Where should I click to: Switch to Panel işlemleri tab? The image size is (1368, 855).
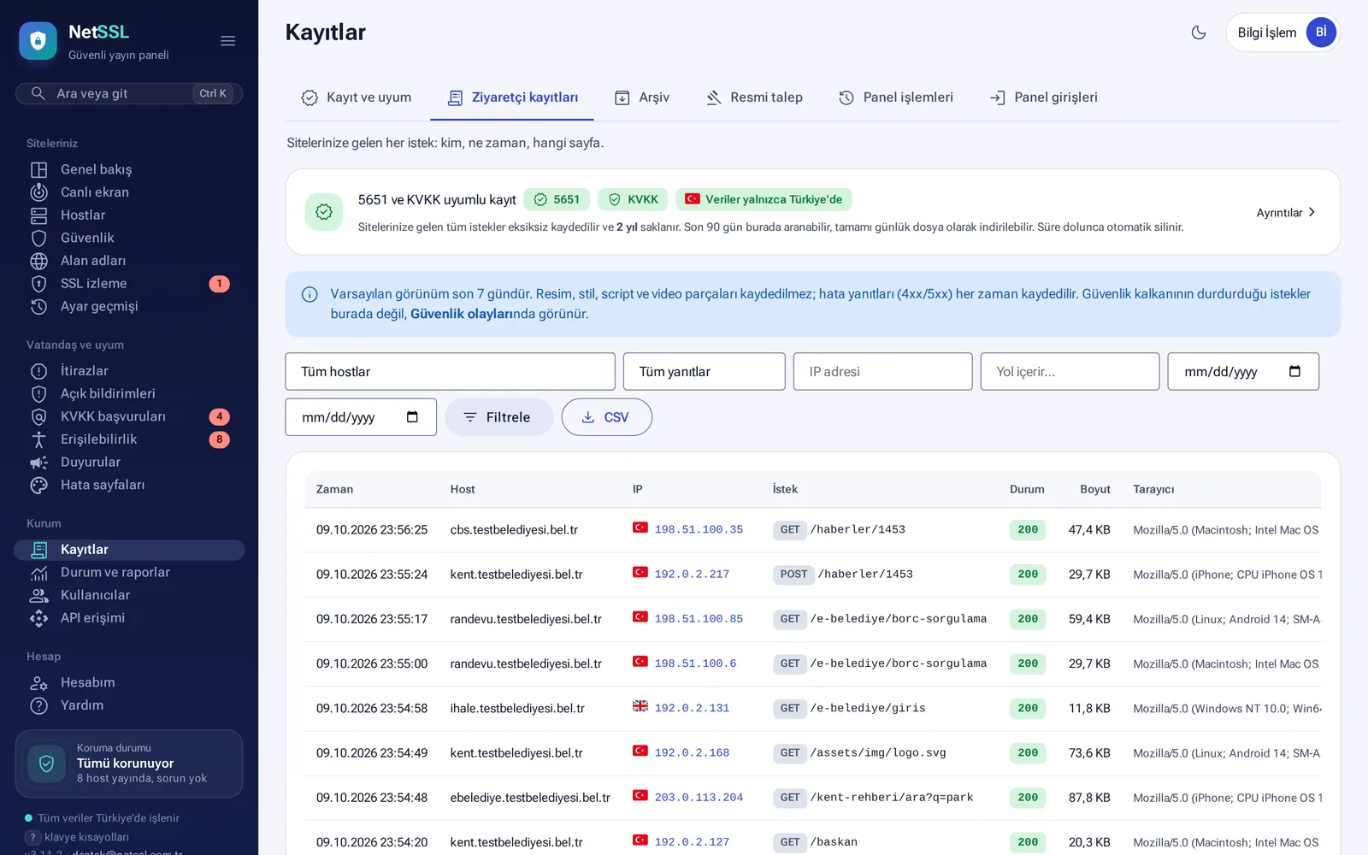[896, 97]
